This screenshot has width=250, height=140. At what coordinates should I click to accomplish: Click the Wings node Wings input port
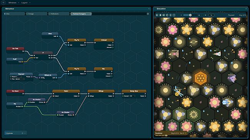coord(89,96)
